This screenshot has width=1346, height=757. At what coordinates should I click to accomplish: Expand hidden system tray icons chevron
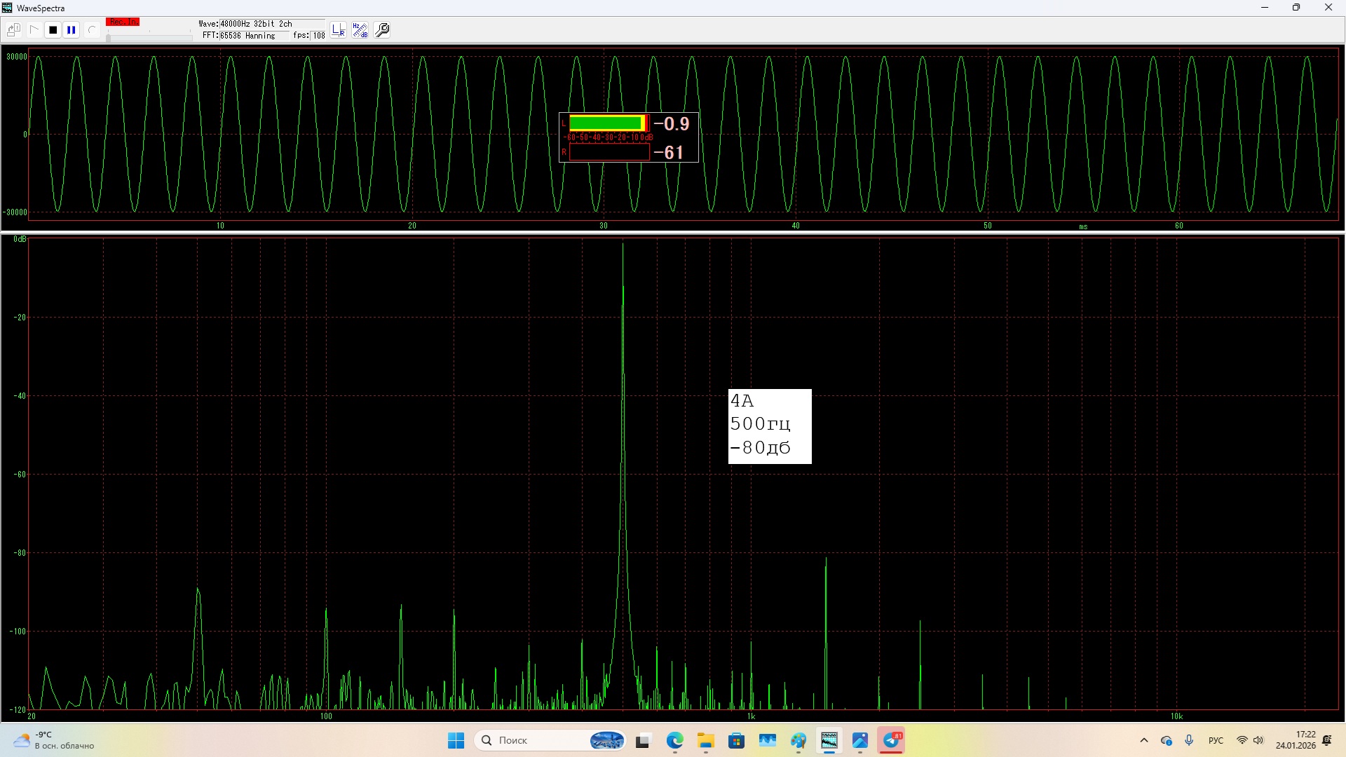(x=1144, y=740)
